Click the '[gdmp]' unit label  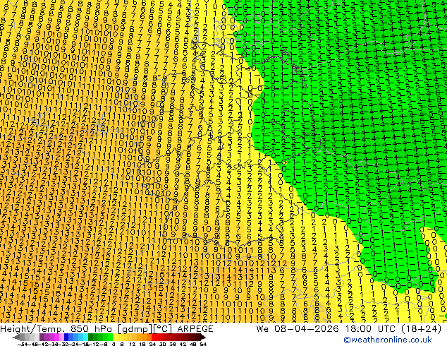[x=134, y=329]
